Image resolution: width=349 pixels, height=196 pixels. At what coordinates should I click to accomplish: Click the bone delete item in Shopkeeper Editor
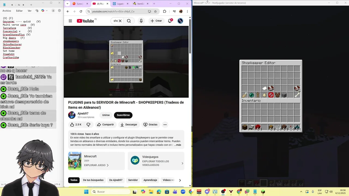[297, 95]
